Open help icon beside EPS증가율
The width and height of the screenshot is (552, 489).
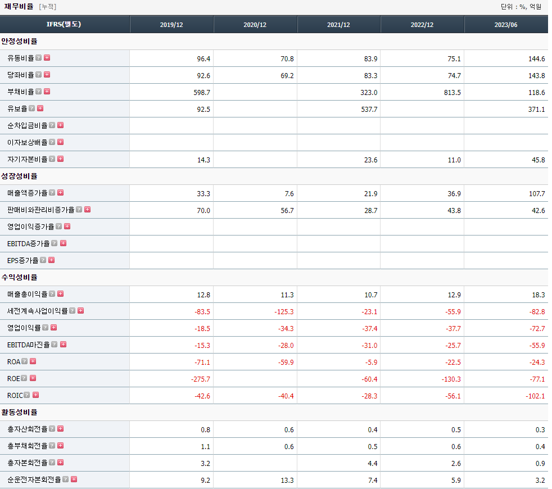click(x=43, y=260)
